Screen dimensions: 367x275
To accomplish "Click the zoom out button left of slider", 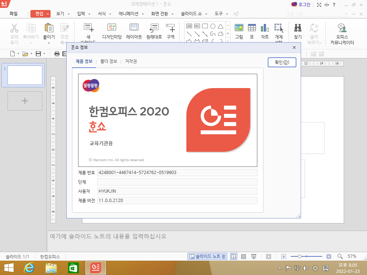I will [x=284, y=256].
